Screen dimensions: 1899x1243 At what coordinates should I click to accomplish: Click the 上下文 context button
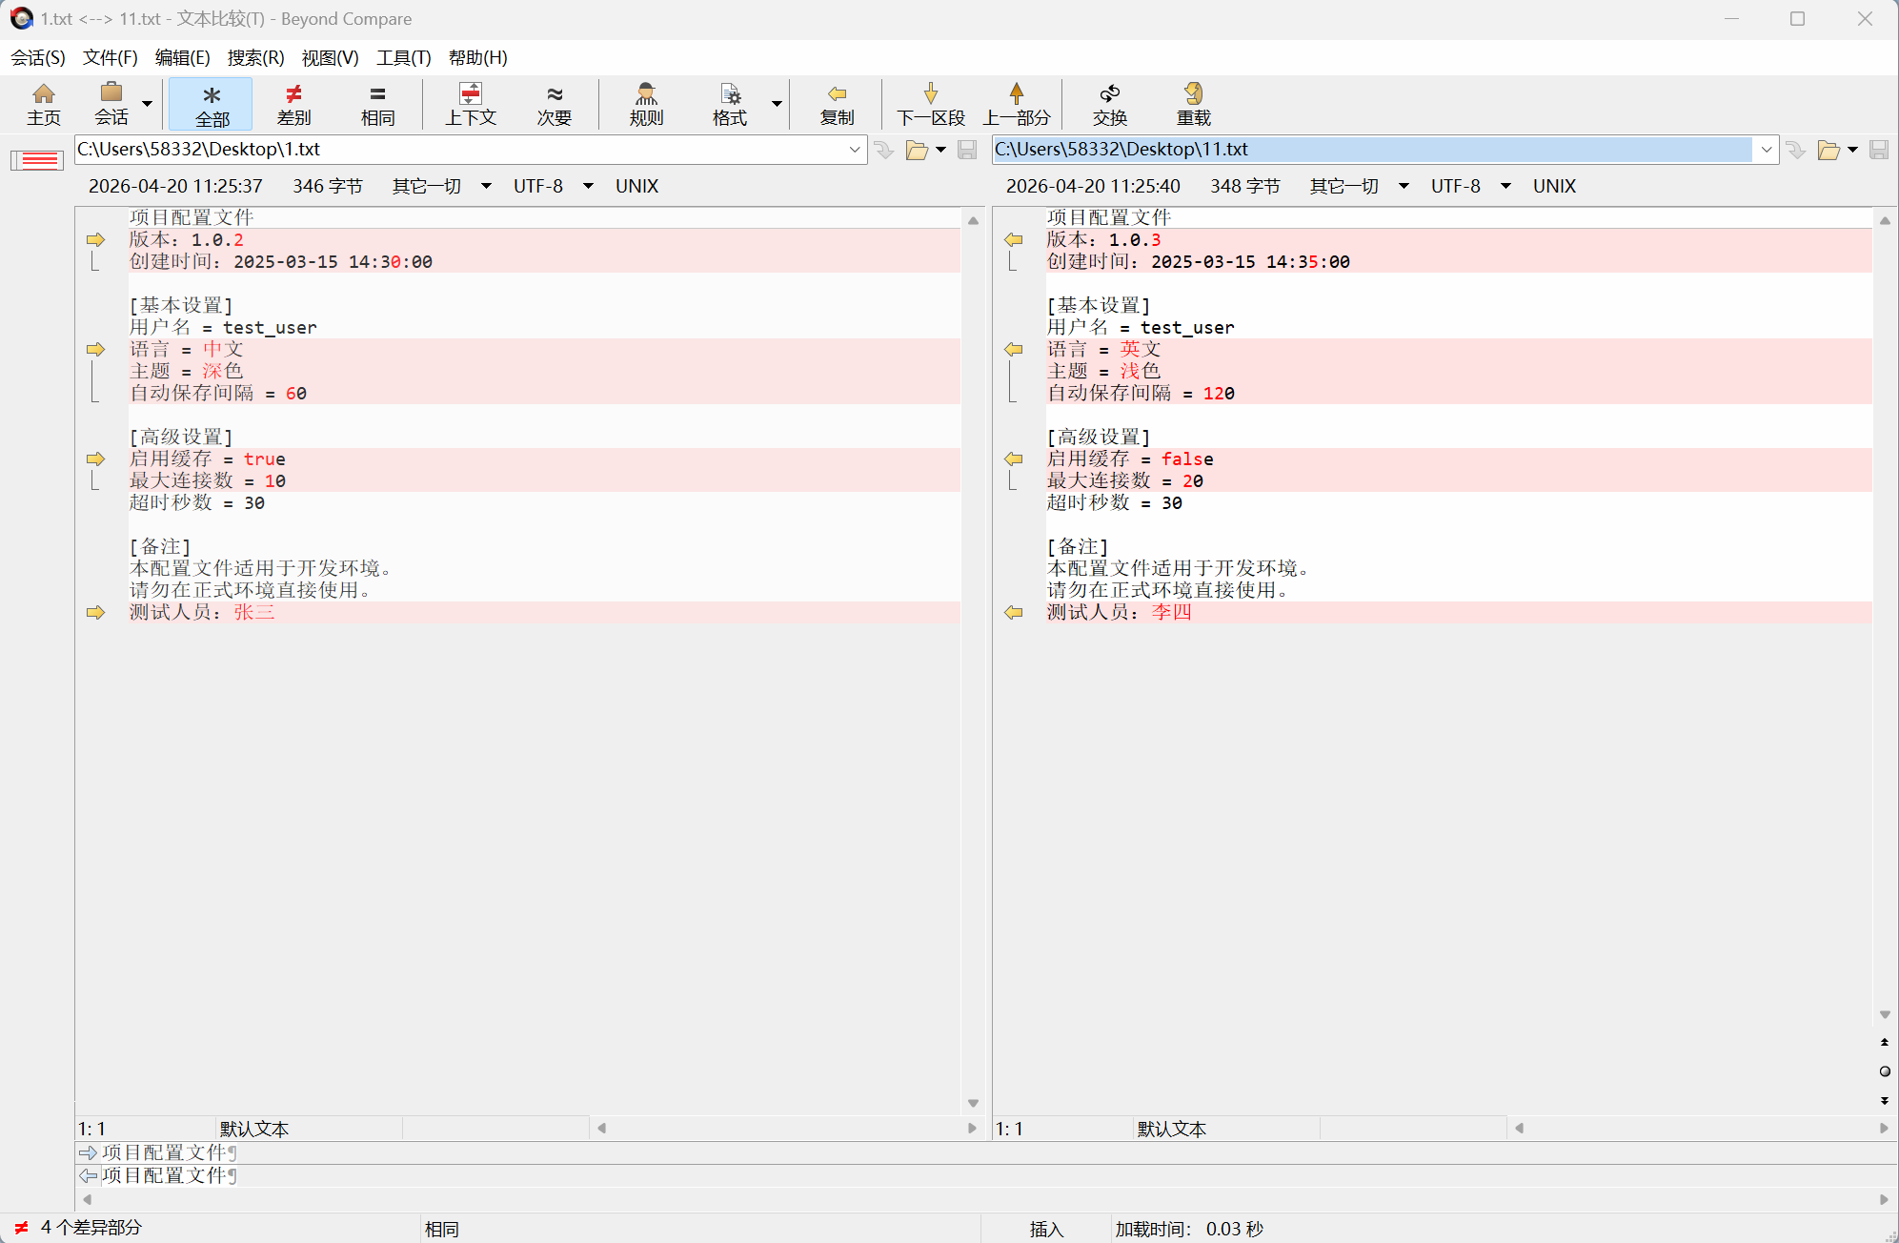point(471,103)
